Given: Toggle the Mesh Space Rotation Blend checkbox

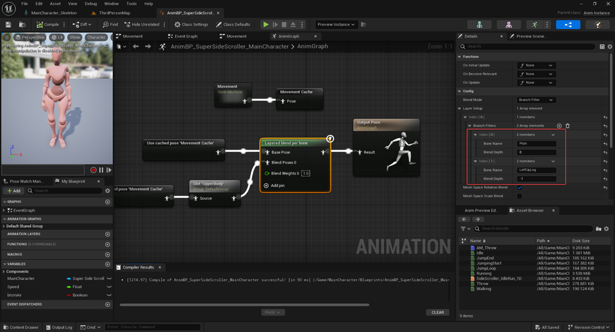Looking at the screenshot, I should pyautogui.click(x=520, y=188).
